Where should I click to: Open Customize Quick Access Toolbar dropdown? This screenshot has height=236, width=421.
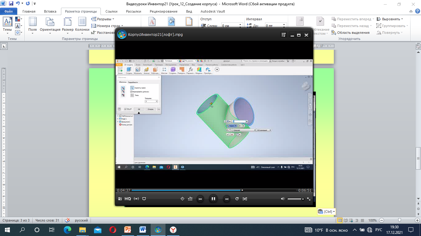click(34, 4)
